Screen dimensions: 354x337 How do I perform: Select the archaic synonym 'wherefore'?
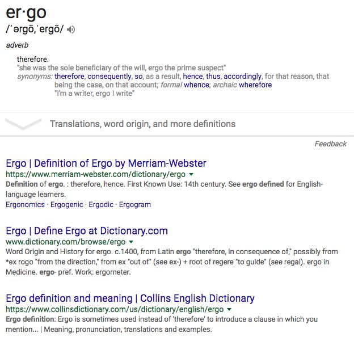tap(255, 85)
